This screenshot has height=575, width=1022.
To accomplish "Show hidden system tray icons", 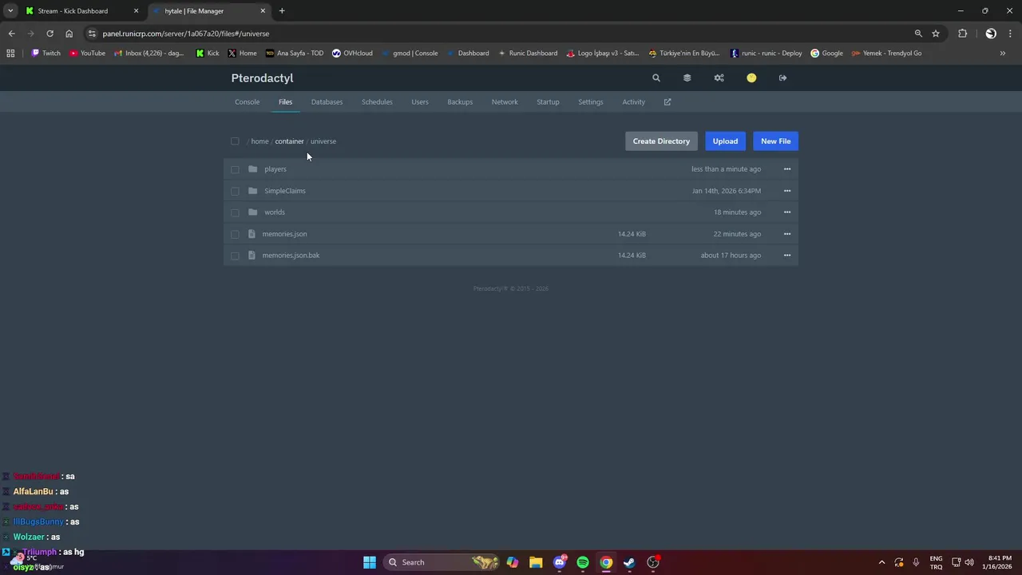I will (x=881, y=562).
